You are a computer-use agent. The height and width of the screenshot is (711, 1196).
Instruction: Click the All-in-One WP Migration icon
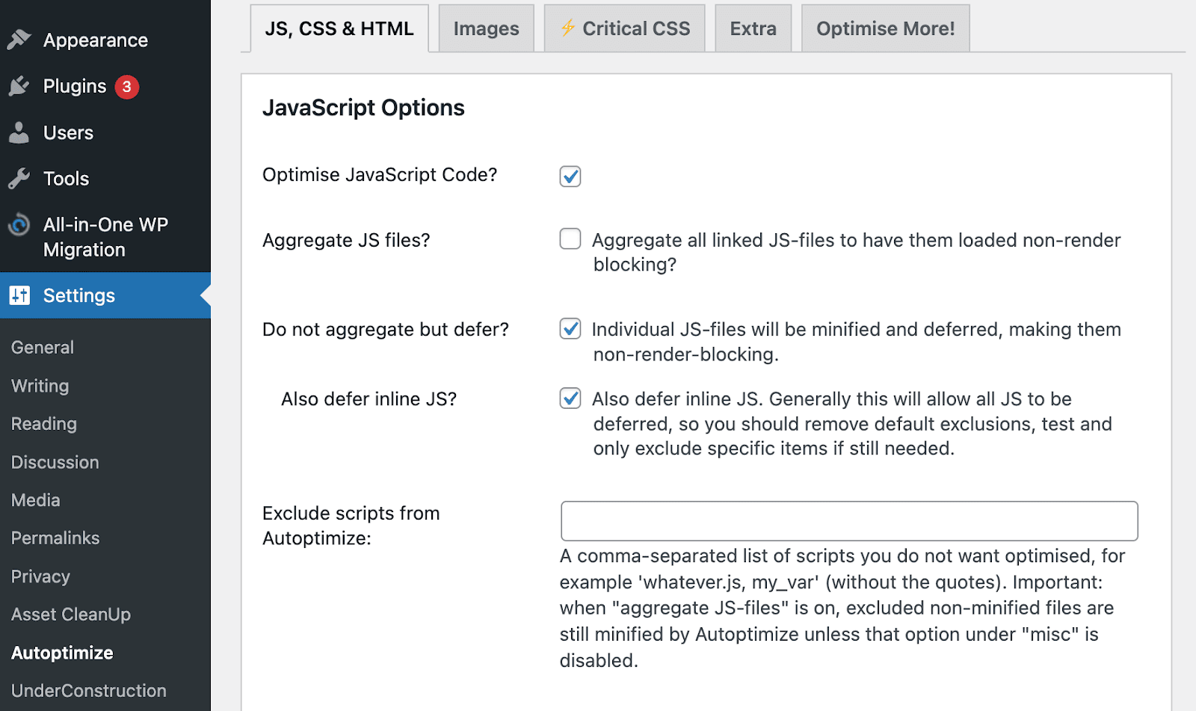point(19,225)
